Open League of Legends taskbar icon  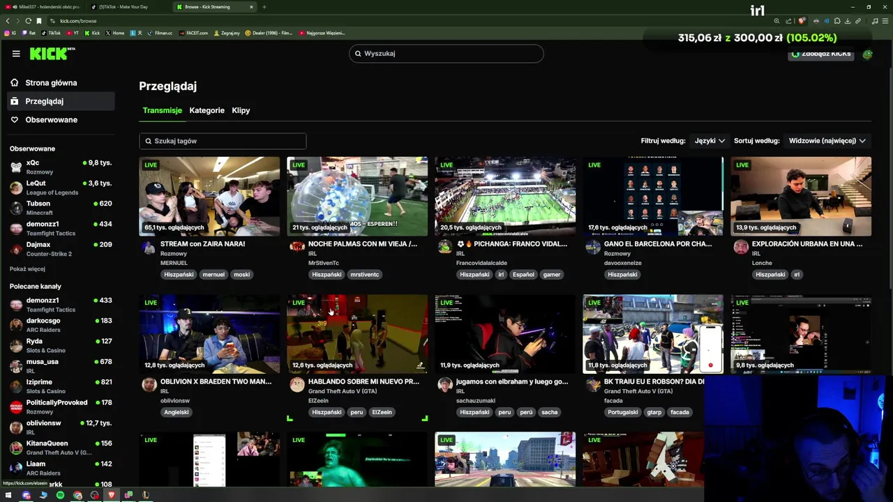[146, 495]
